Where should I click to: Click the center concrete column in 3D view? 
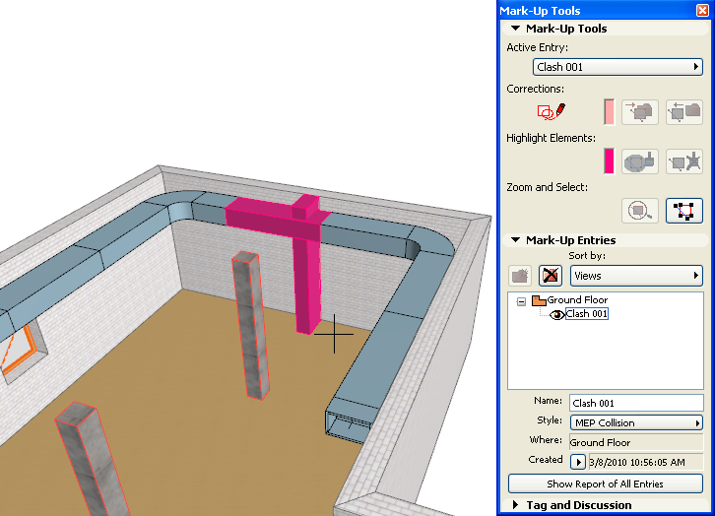click(x=251, y=326)
